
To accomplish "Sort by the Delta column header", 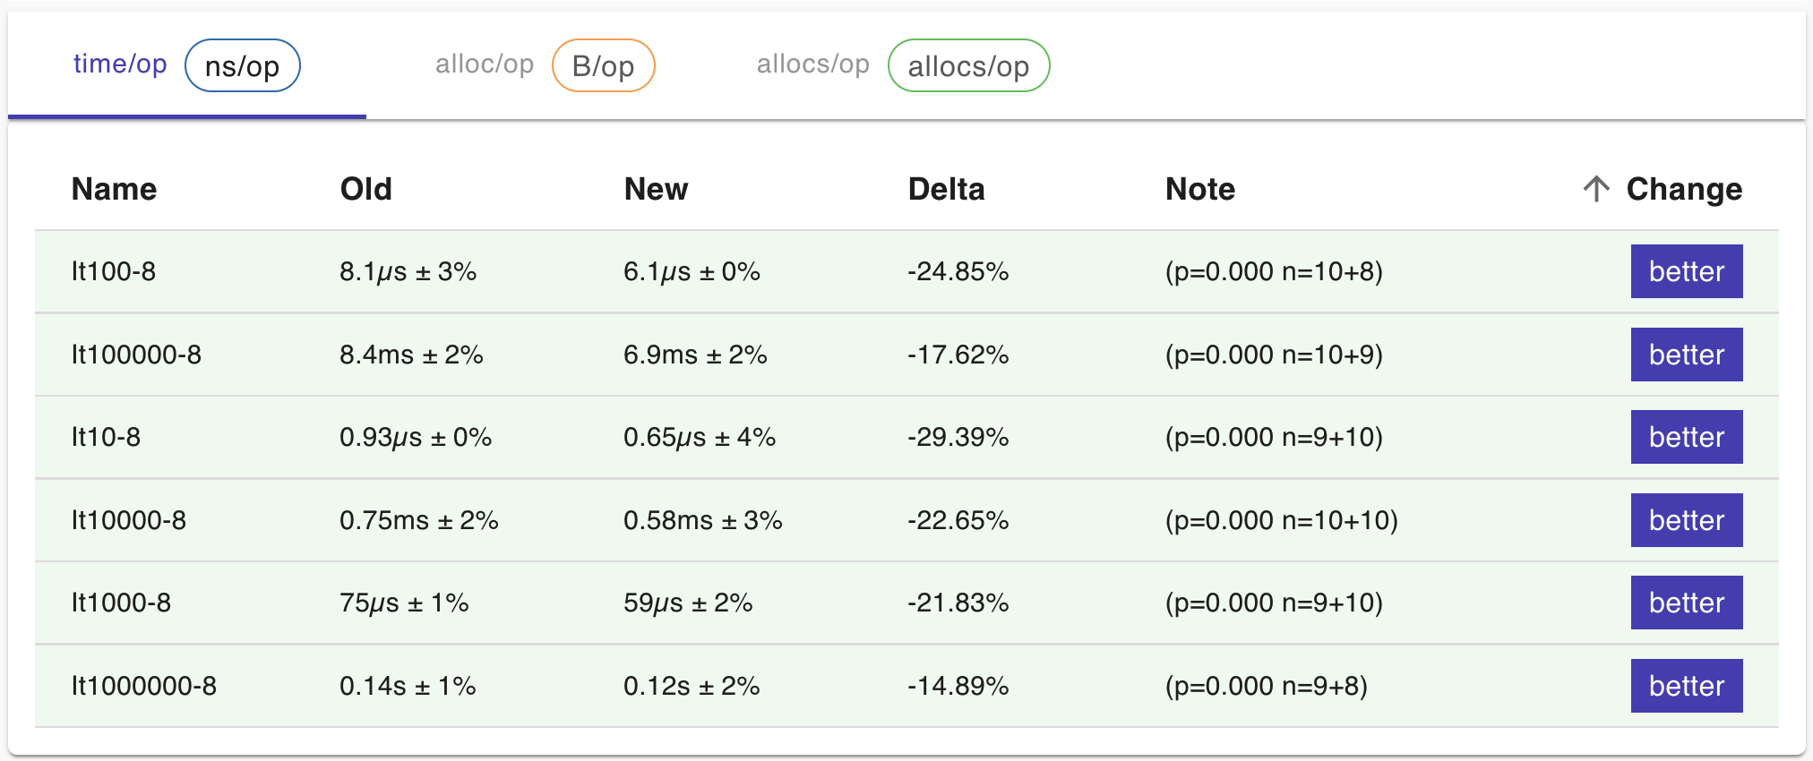I will click(946, 189).
